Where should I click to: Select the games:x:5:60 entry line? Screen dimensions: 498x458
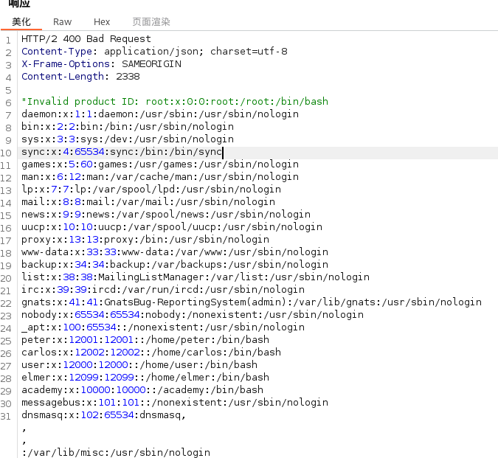[160, 164]
